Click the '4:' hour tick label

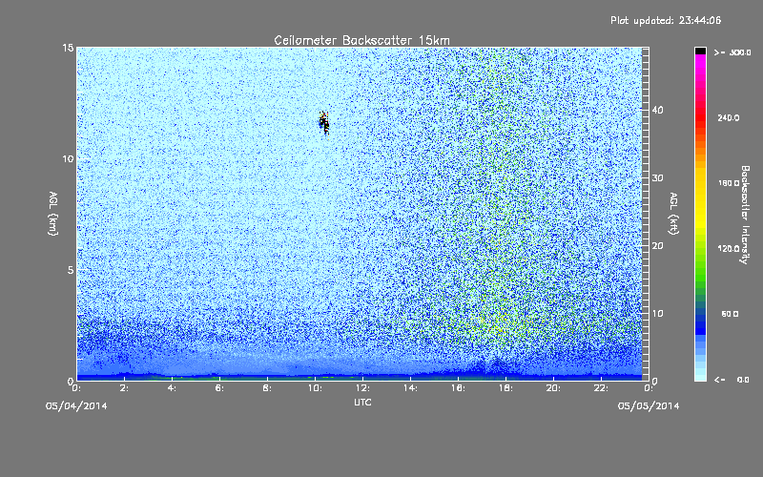[172, 388]
